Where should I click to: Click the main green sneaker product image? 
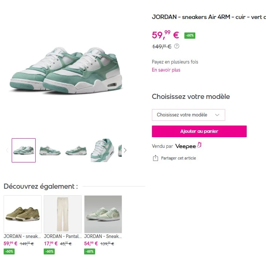(x=66, y=70)
